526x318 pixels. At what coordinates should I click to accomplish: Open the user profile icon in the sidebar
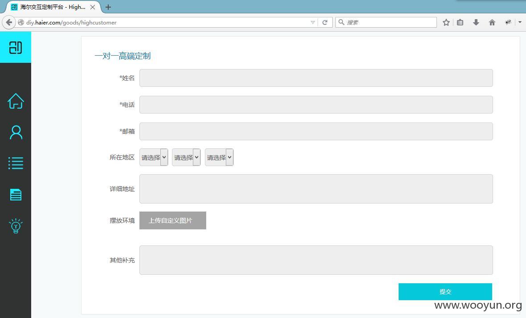[16, 133]
